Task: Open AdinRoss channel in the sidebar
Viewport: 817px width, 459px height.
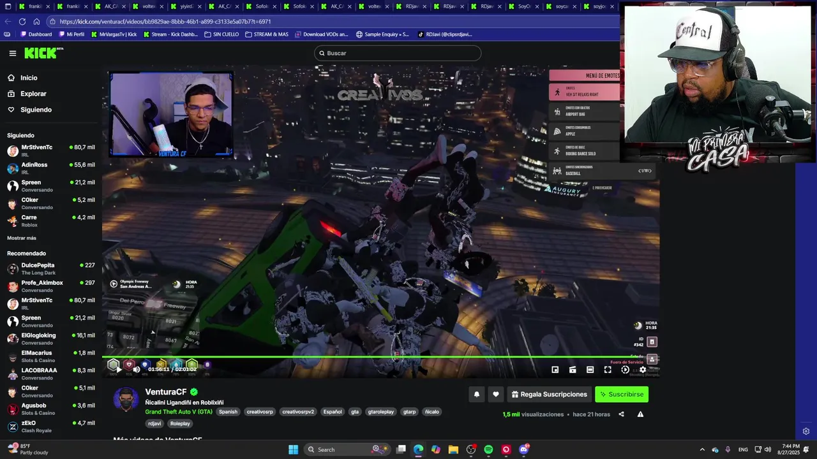Action: 51,168
